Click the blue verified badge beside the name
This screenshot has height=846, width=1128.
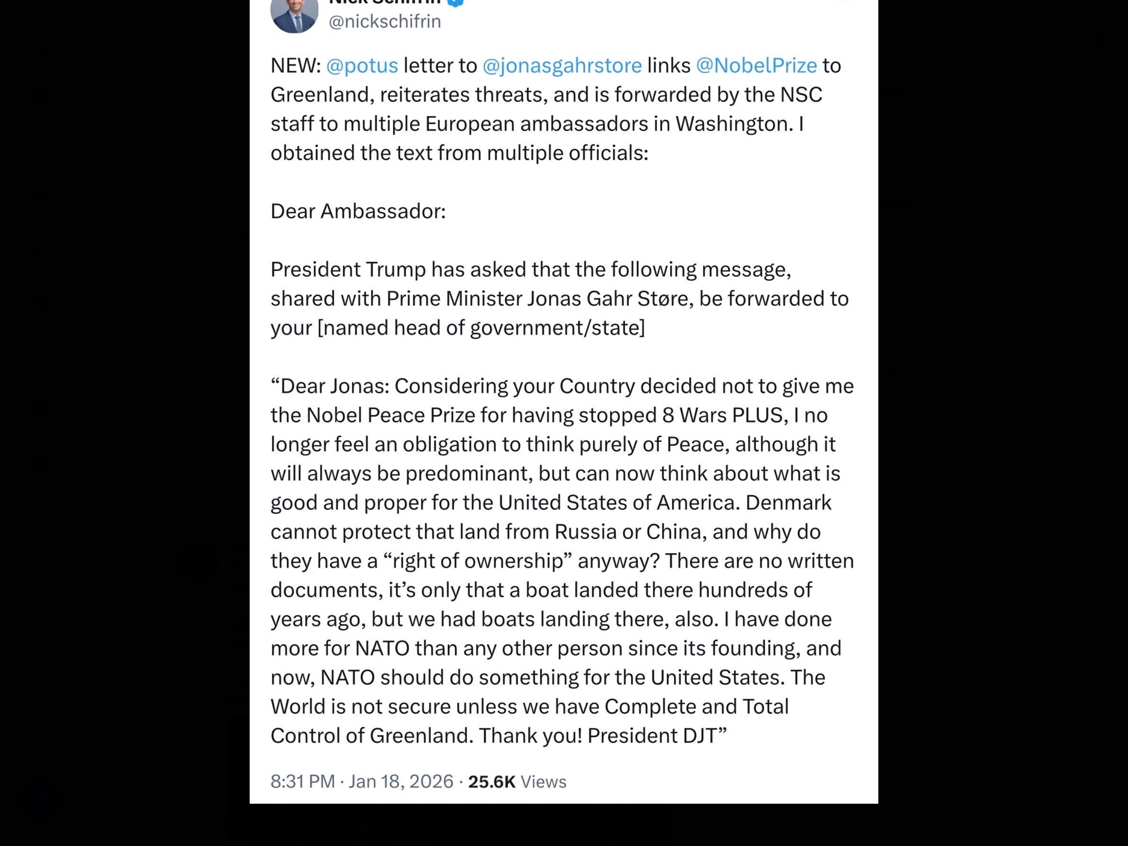coord(455,2)
